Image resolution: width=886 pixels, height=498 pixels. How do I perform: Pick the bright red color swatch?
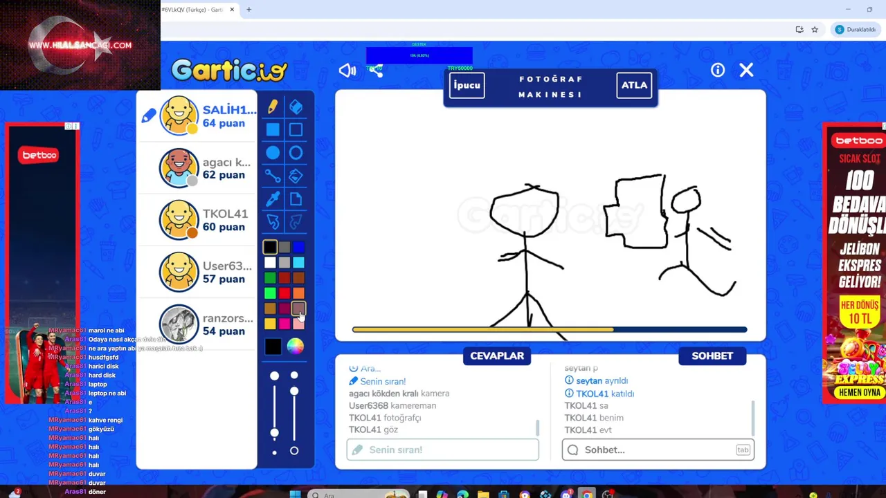[284, 293]
